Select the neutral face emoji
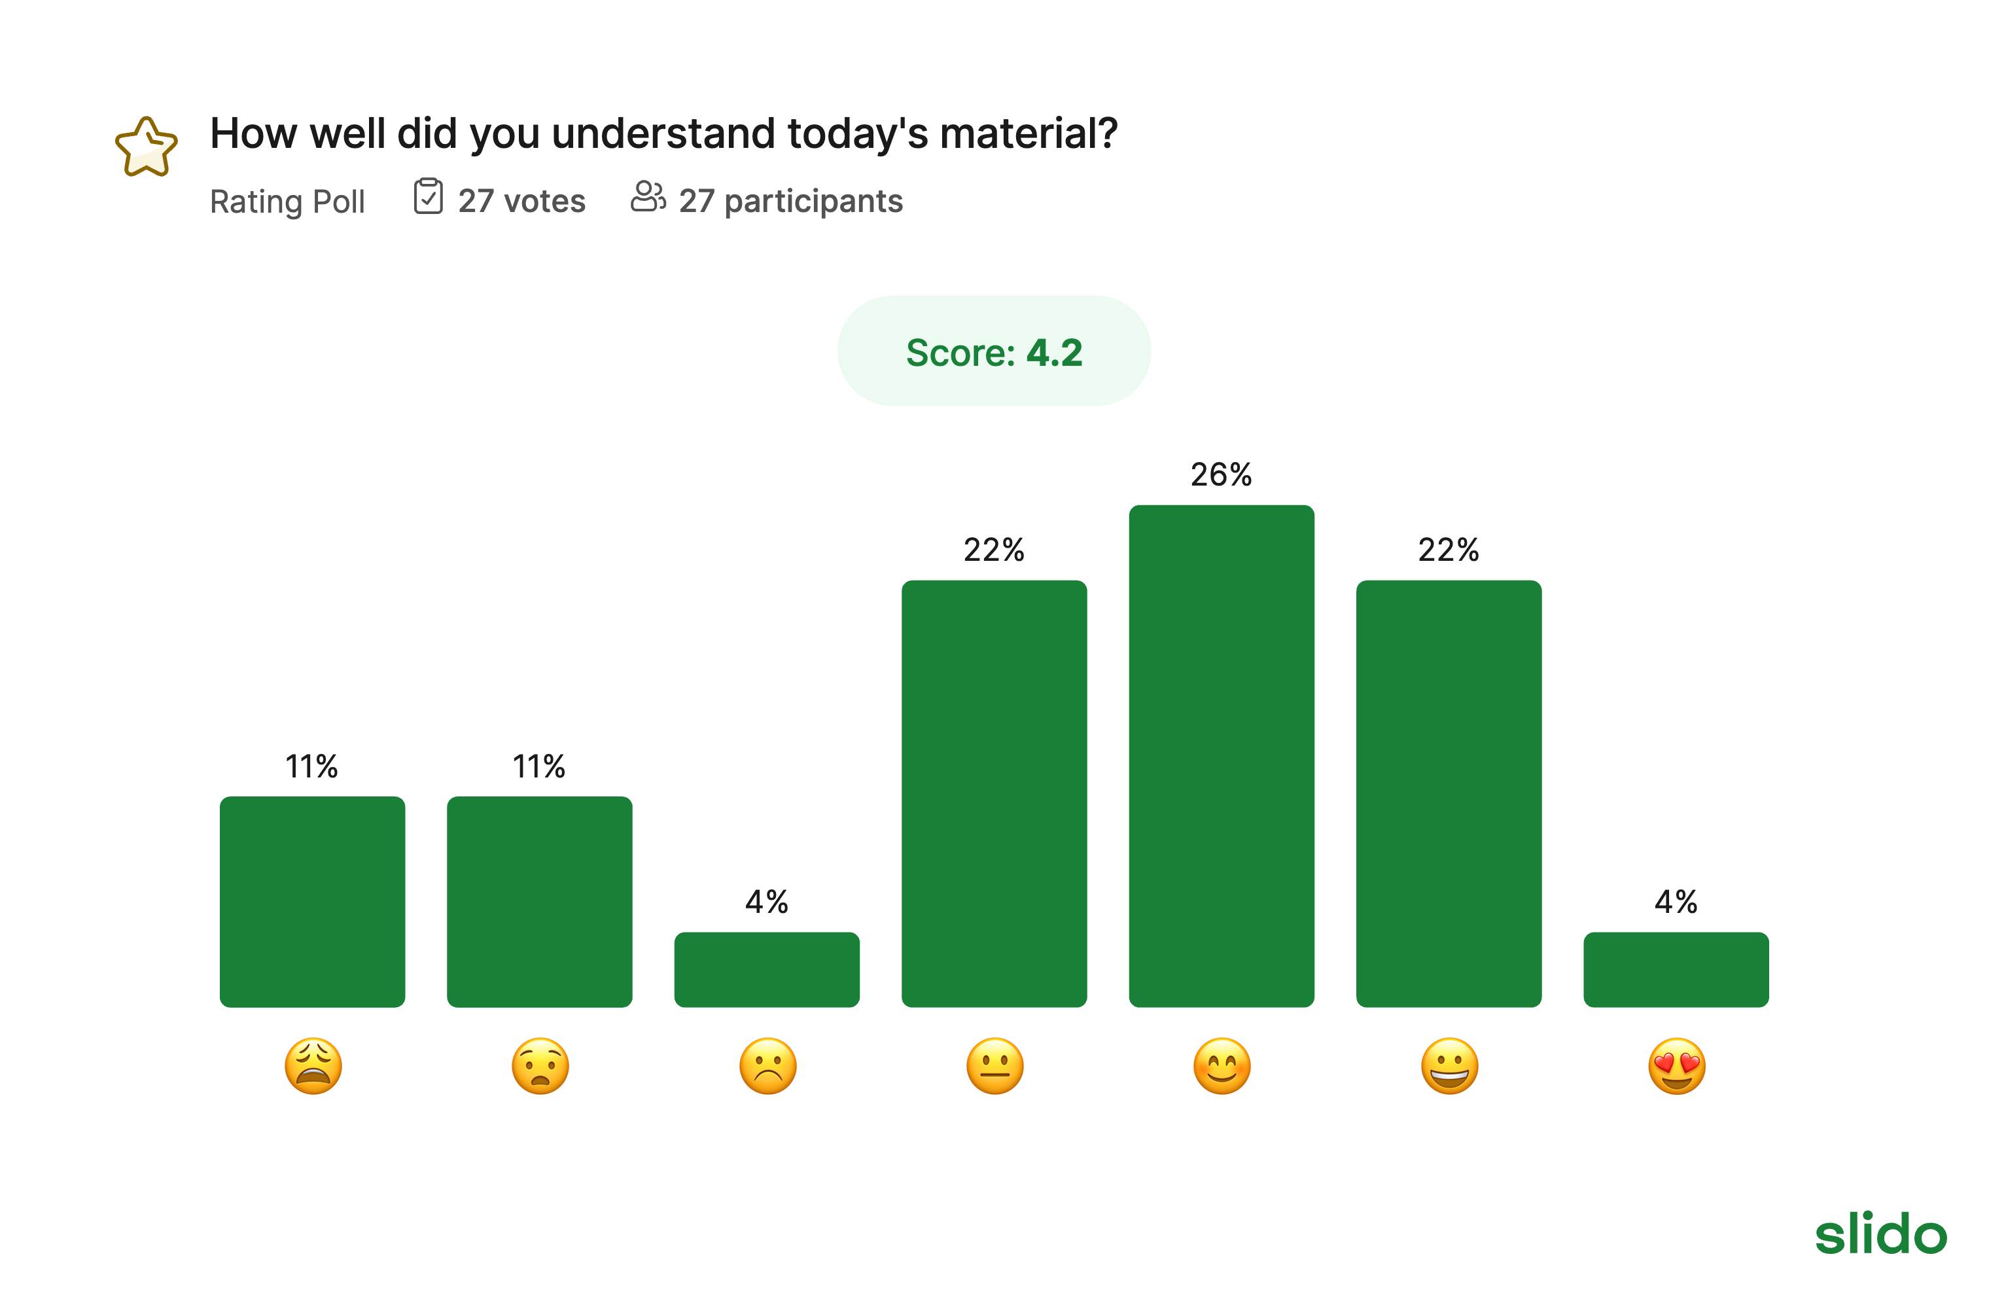The image size is (1989, 1301). point(994,1066)
